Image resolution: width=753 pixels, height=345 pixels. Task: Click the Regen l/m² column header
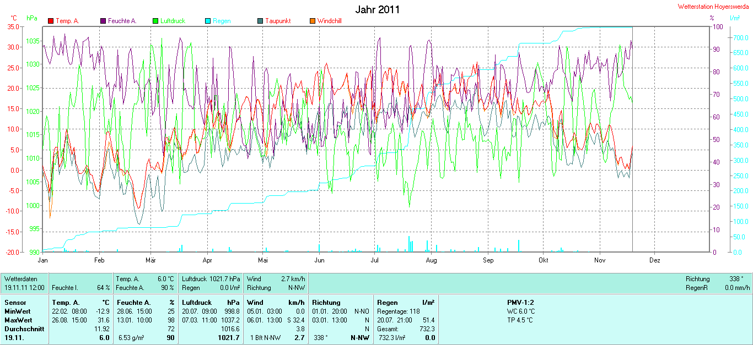pos(405,303)
